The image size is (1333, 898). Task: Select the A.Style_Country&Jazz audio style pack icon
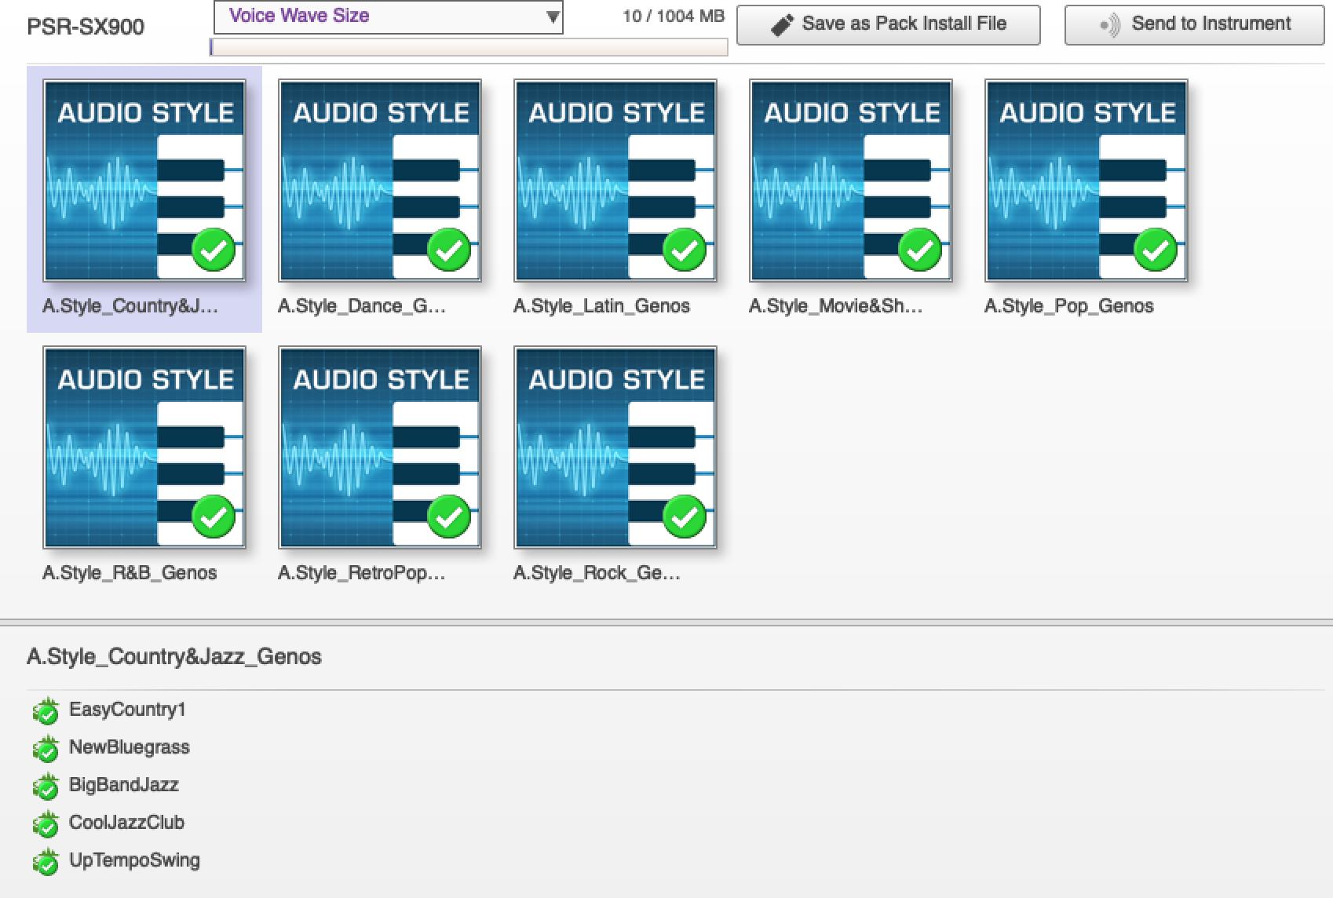144,181
